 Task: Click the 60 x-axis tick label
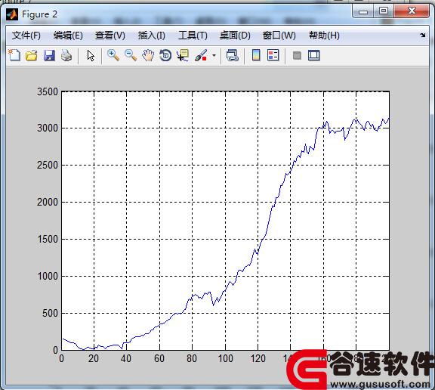(x=159, y=358)
